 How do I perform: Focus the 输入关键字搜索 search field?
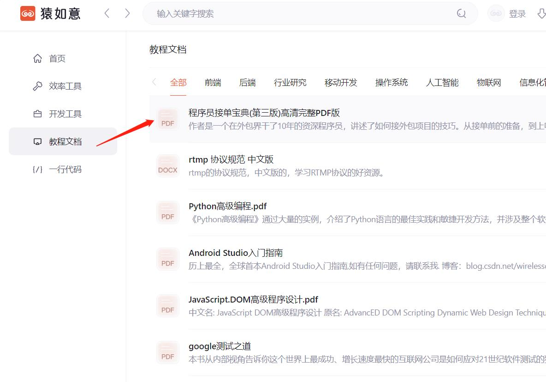[x=310, y=13]
